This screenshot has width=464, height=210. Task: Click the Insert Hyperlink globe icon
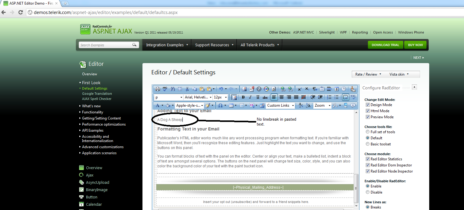(x=283, y=89)
